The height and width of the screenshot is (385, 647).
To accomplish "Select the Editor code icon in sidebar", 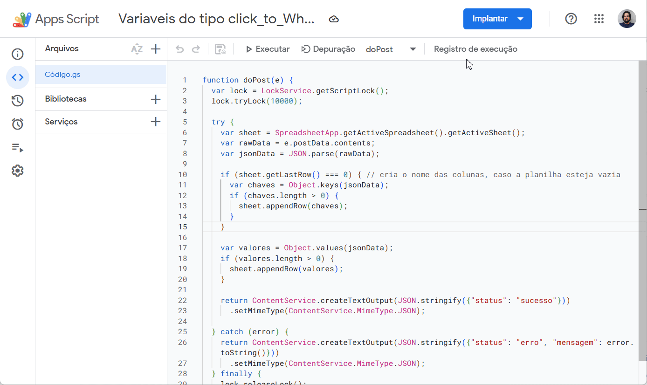I will pyautogui.click(x=18, y=77).
